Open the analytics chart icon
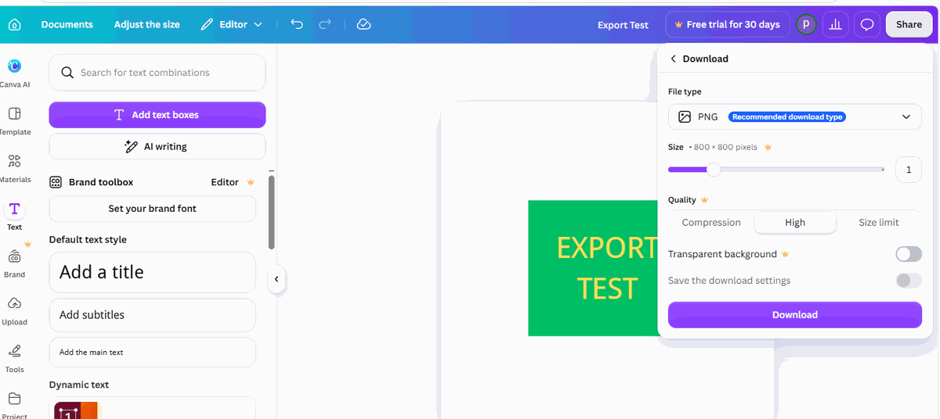The height and width of the screenshot is (419, 940). (836, 24)
